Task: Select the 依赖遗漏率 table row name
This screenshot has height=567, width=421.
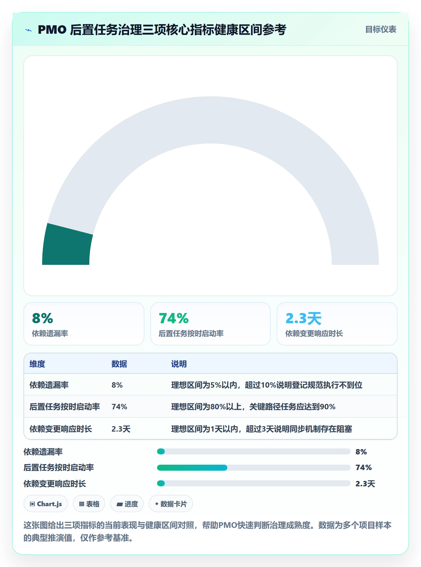Action: pyautogui.click(x=49, y=385)
